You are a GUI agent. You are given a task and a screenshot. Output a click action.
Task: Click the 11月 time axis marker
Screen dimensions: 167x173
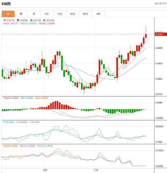(95, 170)
